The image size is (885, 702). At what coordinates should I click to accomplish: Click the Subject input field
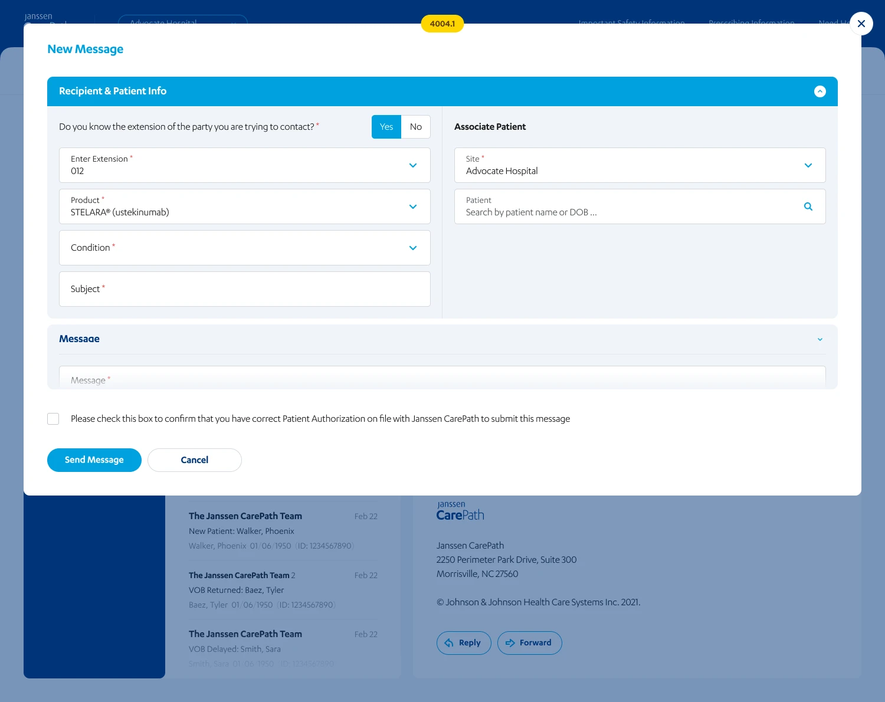tap(245, 289)
